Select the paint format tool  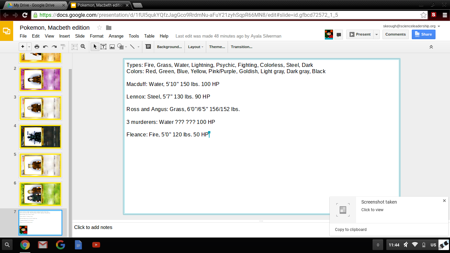click(63, 47)
